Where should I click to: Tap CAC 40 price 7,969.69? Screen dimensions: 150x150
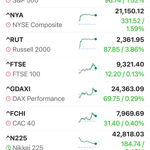point(130,113)
